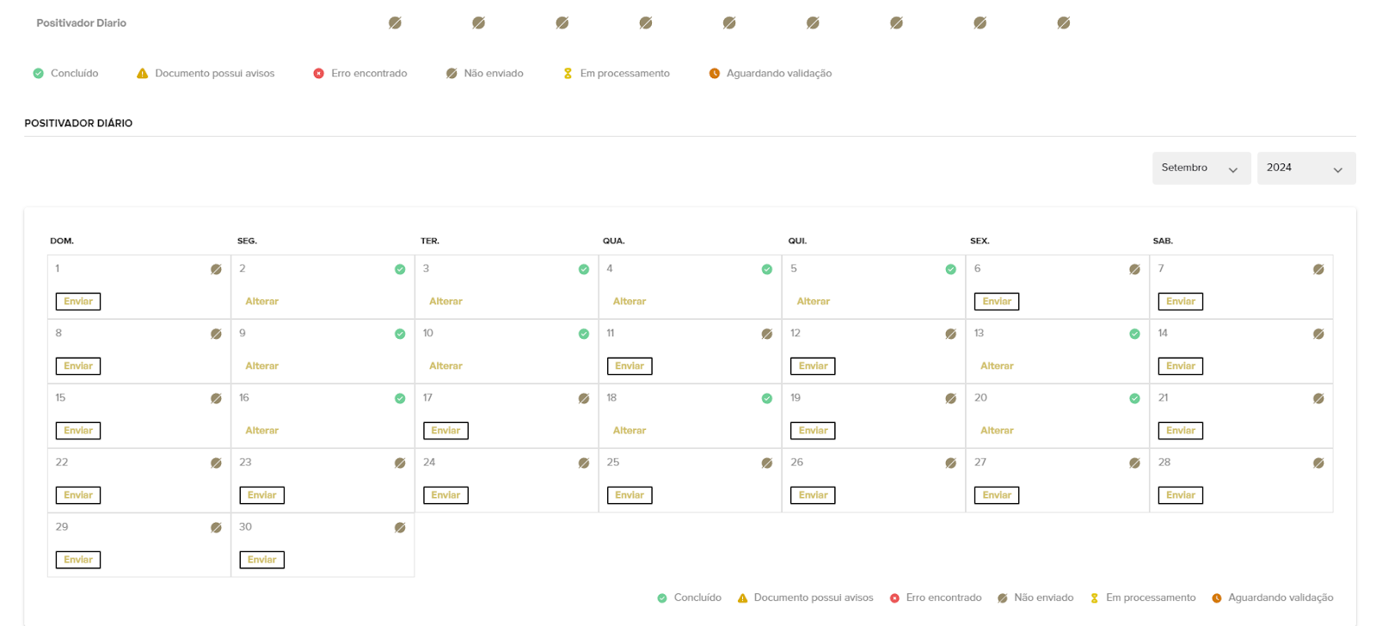The width and height of the screenshot is (1376, 626).
Task: Click the completed status icon on day 13
Action: coord(1134,334)
